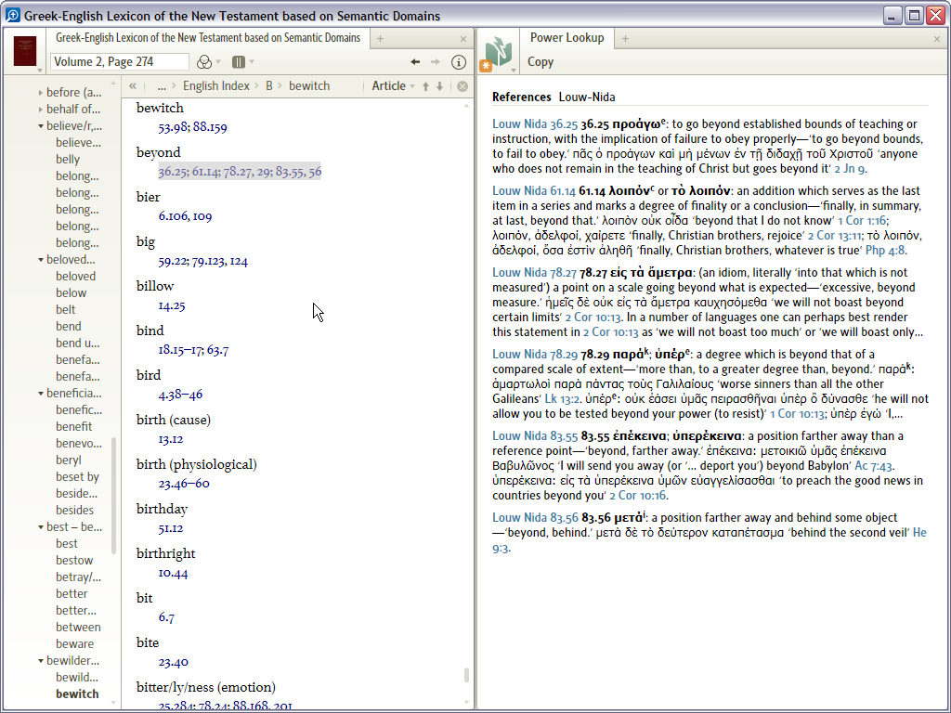This screenshot has width=951, height=713.
Task: Open the 'Louw Nida 36.25' link
Action: [x=534, y=123]
